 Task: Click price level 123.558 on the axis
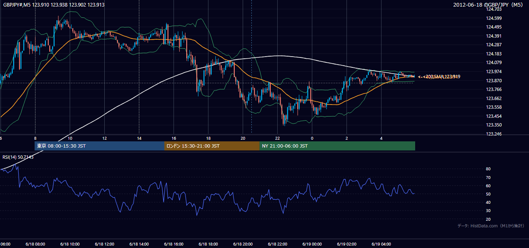tap(494, 107)
